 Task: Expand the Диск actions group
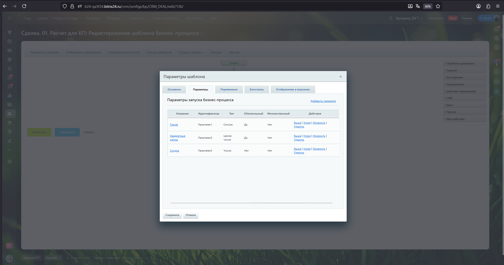pyautogui.click(x=464, y=105)
